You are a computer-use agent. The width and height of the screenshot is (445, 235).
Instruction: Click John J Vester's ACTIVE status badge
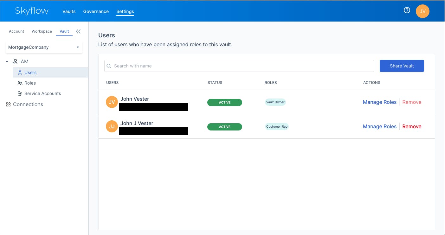[x=225, y=127]
